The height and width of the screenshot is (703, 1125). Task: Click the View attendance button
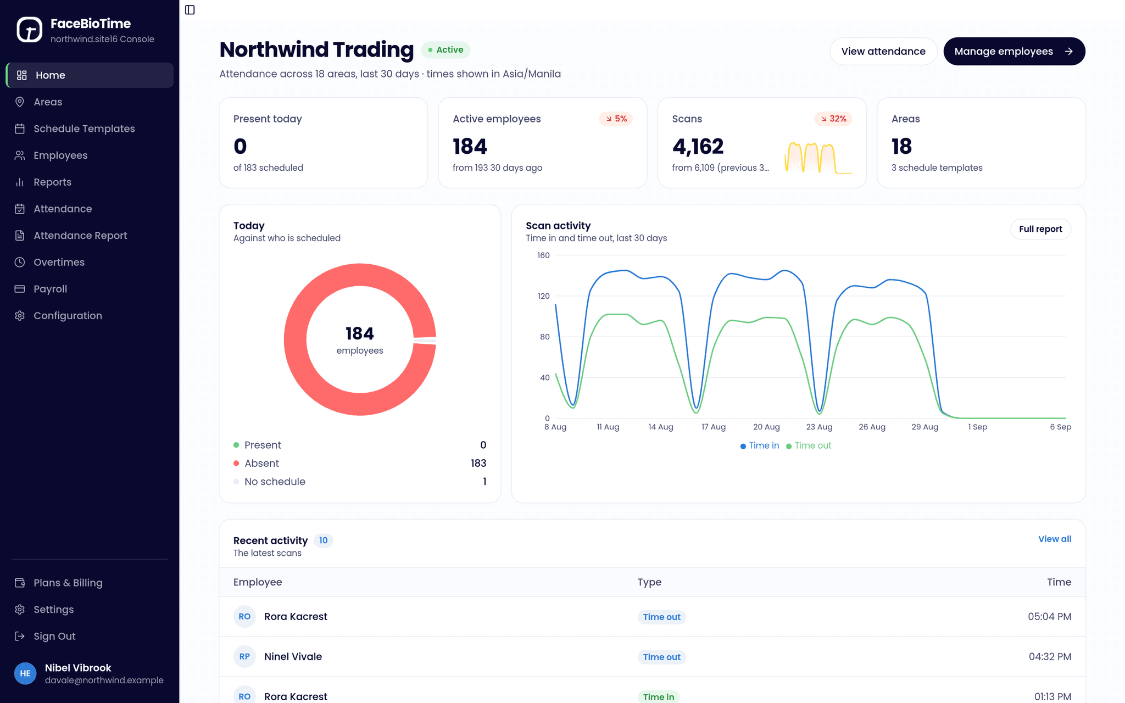pos(883,51)
